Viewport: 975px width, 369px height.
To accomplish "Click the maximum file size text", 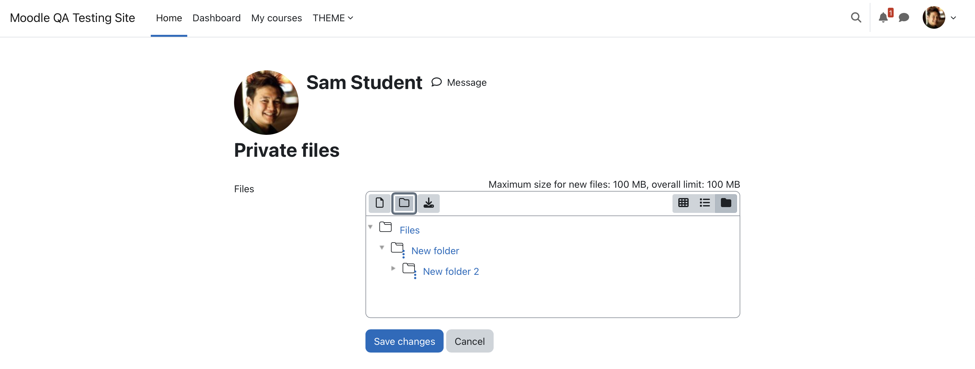I will tap(614, 184).
